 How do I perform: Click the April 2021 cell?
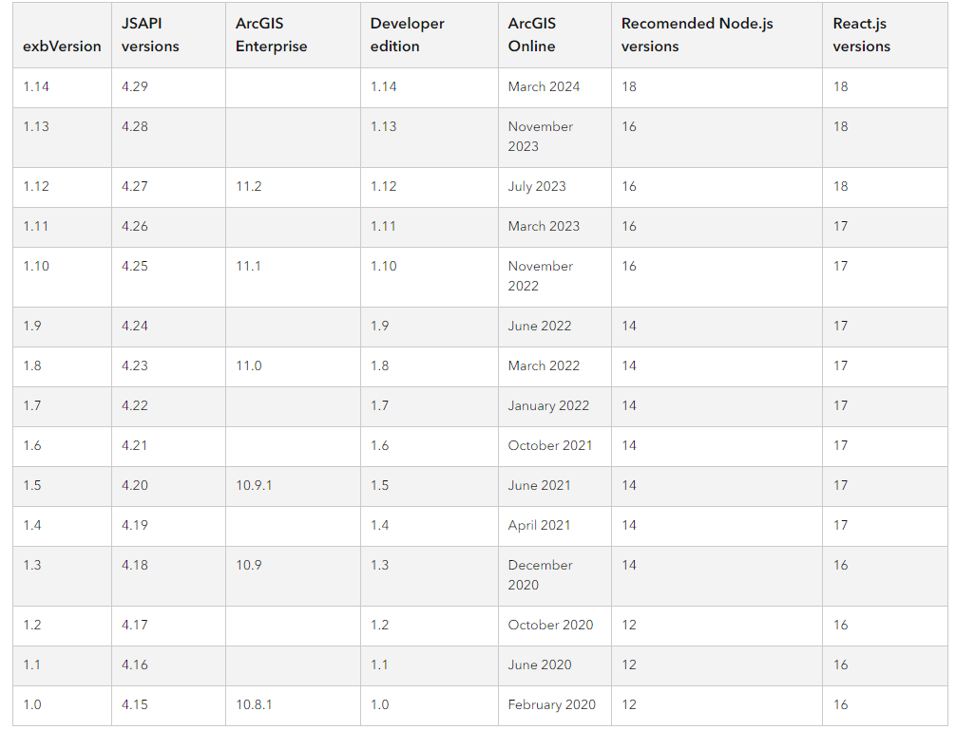click(x=539, y=525)
